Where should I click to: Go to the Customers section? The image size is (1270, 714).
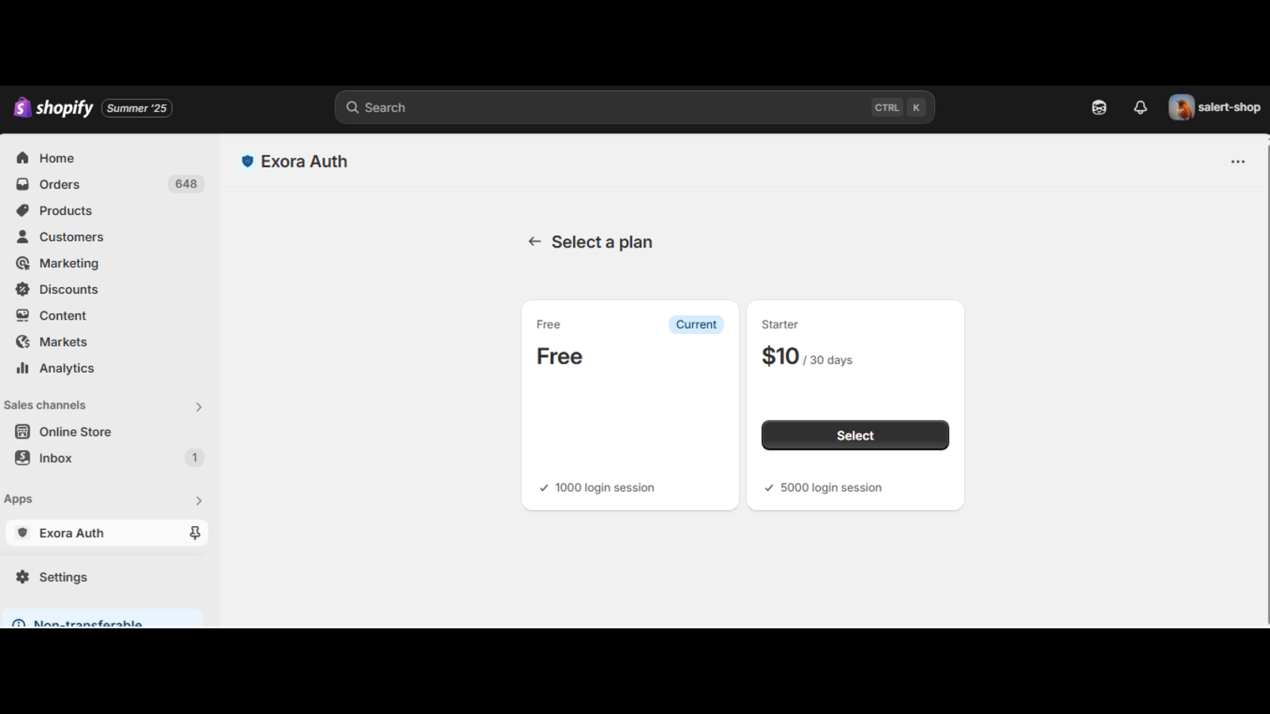pyautogui.click(x=71, y=236)
